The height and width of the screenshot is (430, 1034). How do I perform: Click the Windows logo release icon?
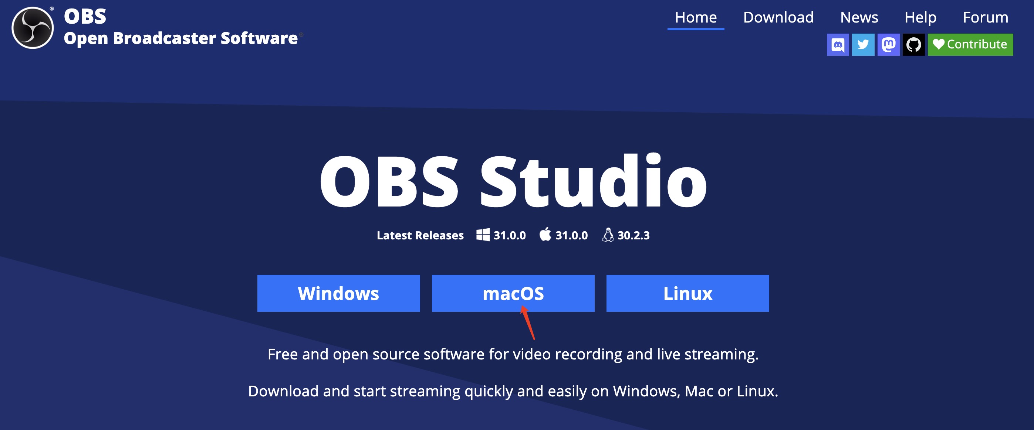coord(483,235)
